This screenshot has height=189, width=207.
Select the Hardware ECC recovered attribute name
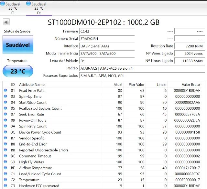point(39,186)
